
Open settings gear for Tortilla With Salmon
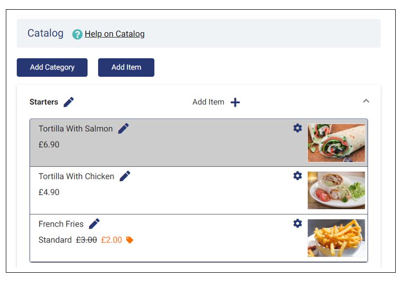pyautogui.click(x=298, y=128)
